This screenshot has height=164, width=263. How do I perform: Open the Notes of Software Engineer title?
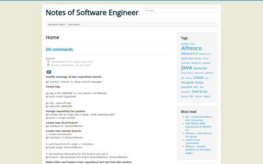click(x=92, y=13)
